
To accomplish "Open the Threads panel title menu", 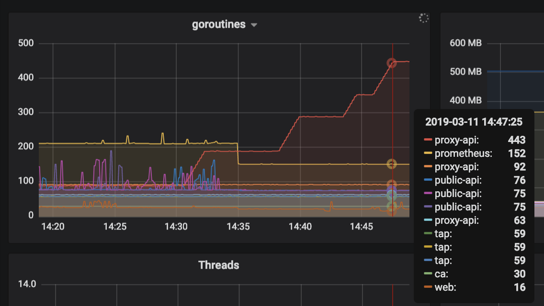I will pyautogui.click(x=218, y=265).
